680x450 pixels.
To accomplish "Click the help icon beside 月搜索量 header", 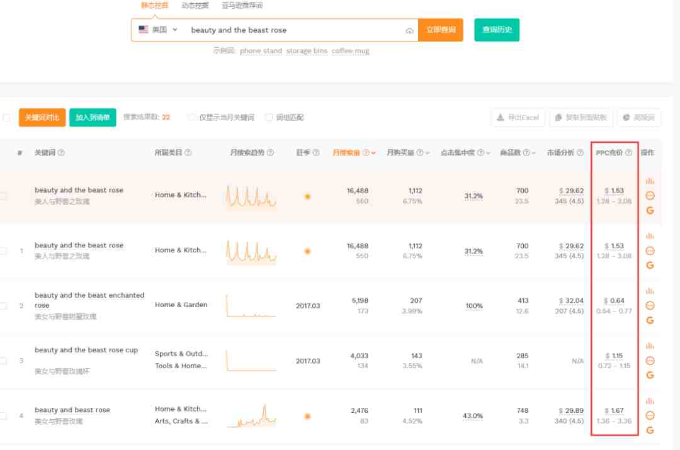I will point(366,152).
